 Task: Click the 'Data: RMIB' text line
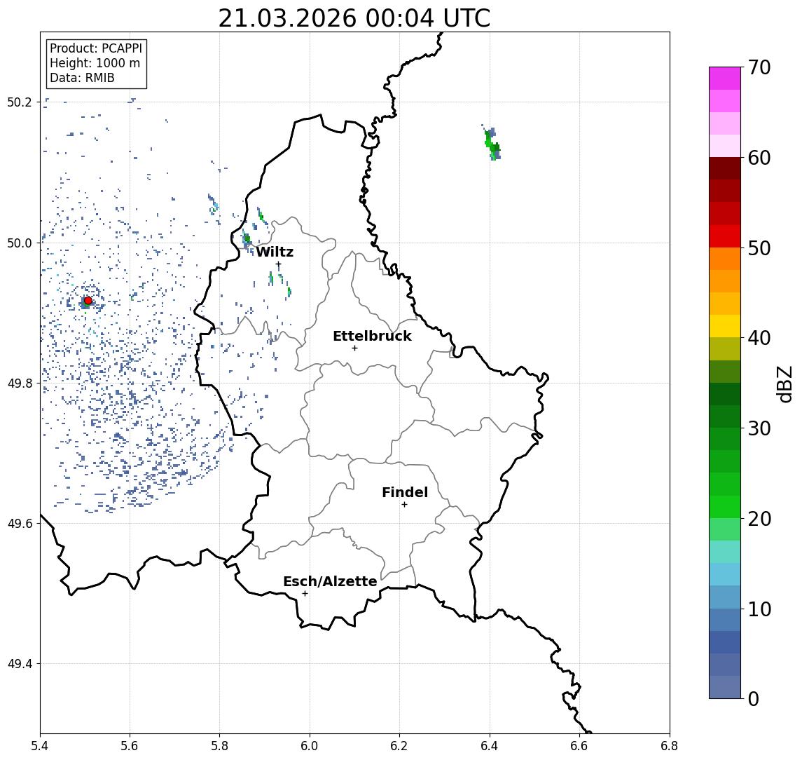coord(82,78)
